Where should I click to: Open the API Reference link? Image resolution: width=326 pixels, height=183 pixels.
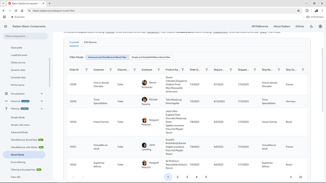260,26
